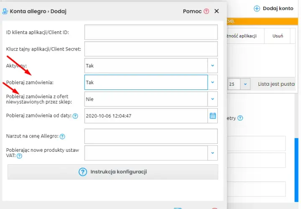Expand the VAT dropdown arrow

point(212,153)
